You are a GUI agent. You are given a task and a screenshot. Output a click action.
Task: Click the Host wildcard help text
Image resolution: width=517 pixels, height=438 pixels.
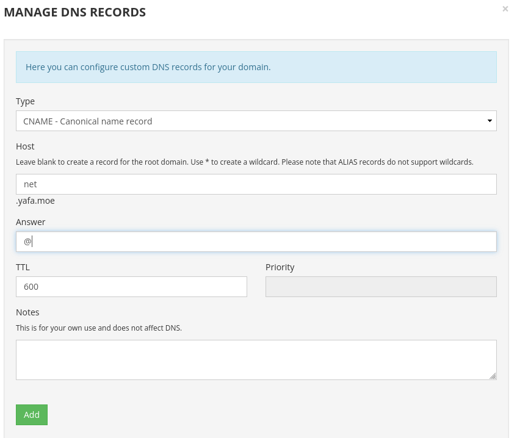(x=245, y=162)
